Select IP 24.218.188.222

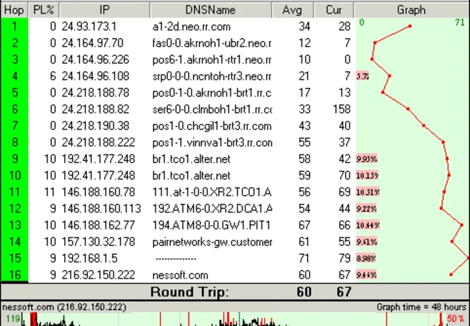tap(98, 142)
